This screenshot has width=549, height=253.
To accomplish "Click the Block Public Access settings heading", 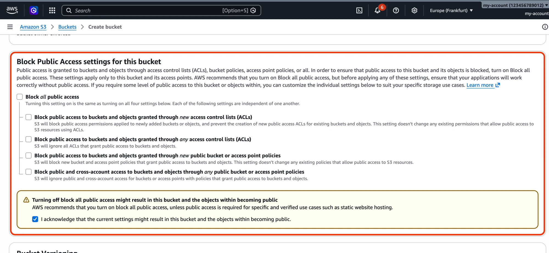I will (89, 62).
